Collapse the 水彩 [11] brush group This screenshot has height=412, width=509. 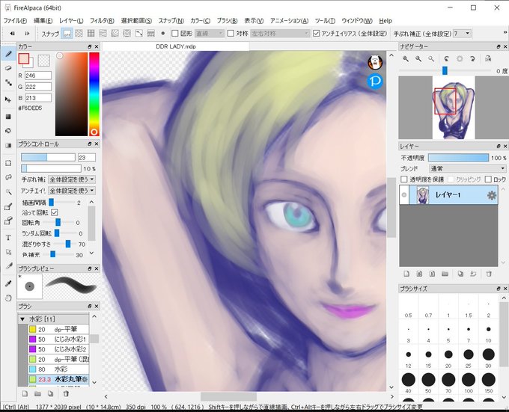pyautogui.click(x=22, y=319)
